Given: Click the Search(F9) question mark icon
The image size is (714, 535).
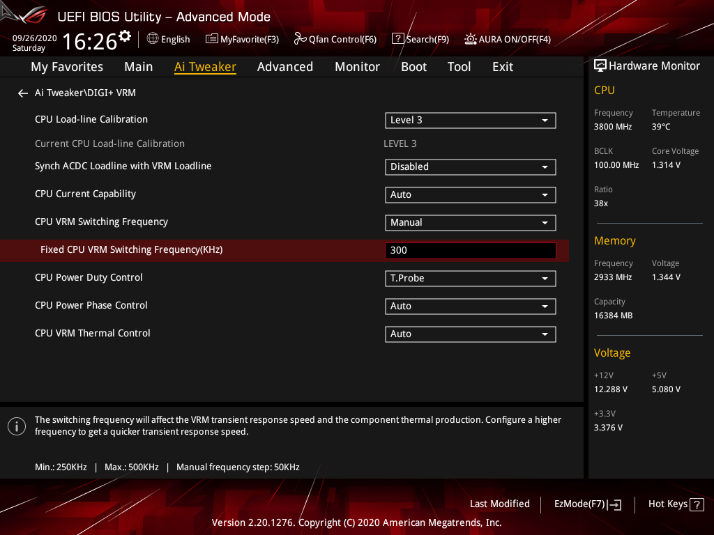Looking at the screenshot, I should pyautogui.click(x=397, y=39).
